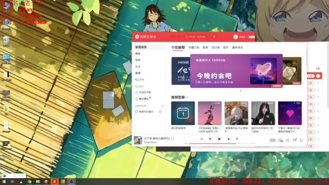Go back with the header back arrow

(173, 37)
